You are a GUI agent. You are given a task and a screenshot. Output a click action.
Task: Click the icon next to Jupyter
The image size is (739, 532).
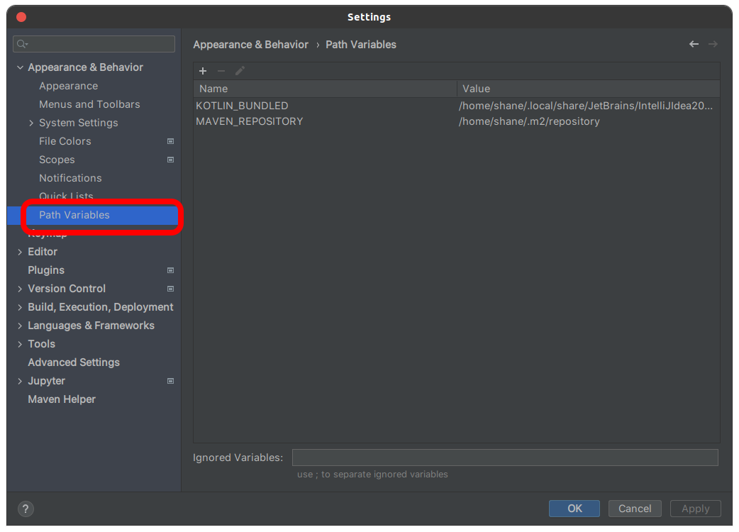click(170, 381)
